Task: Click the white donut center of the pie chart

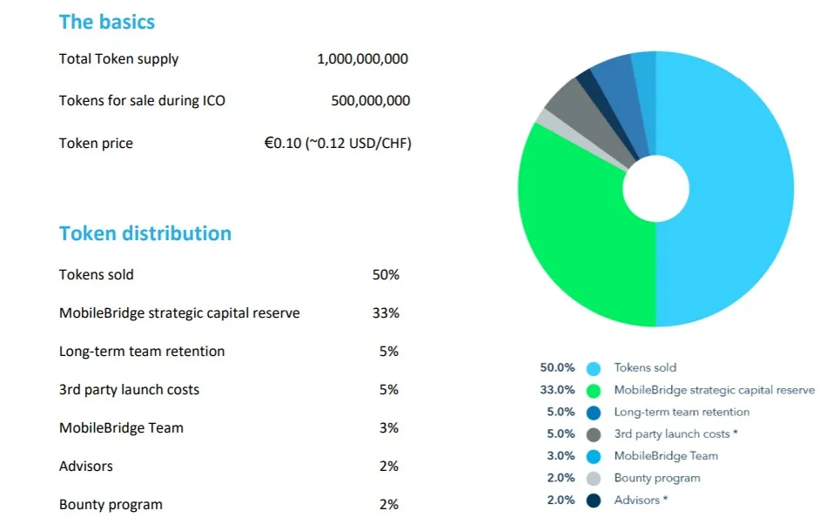Action: pos(655,189)
